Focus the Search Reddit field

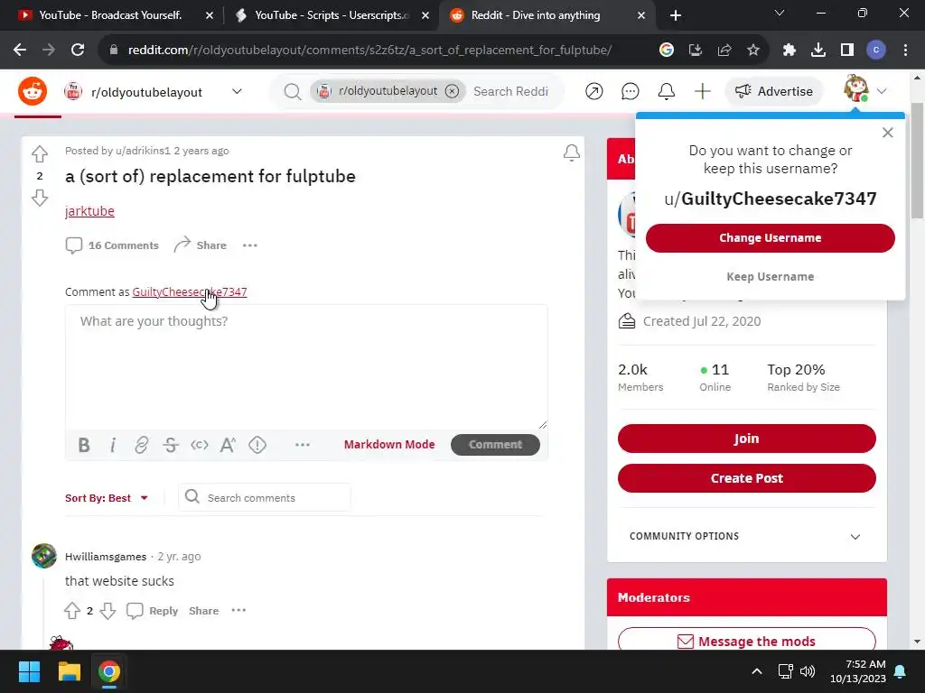(x=511, y=91)
